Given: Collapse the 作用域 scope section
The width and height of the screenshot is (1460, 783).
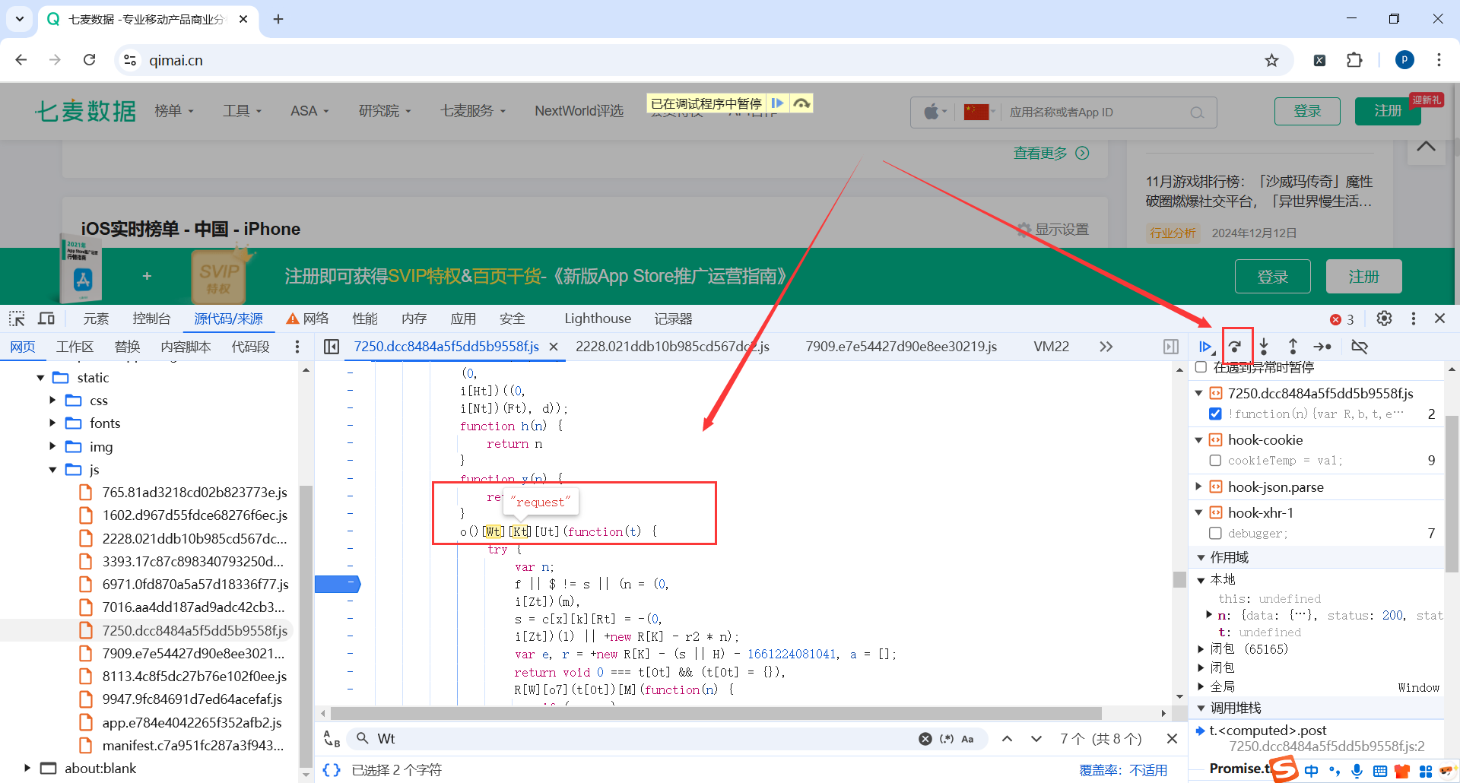Looking at the screenshot, I should click(x=1201, y=558).
